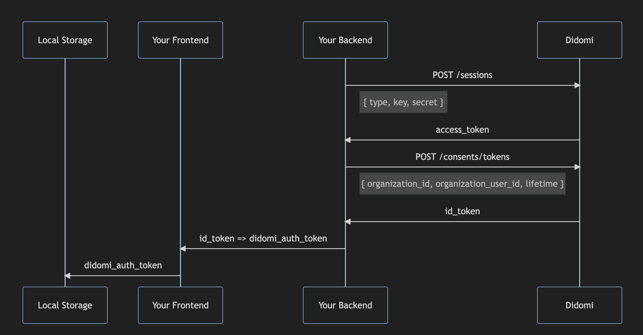The width and height of the screenshot is (643, 335).
Task: Click the "id_token => didomi_auth_token" message label
Action: click(x=263, y=239)
